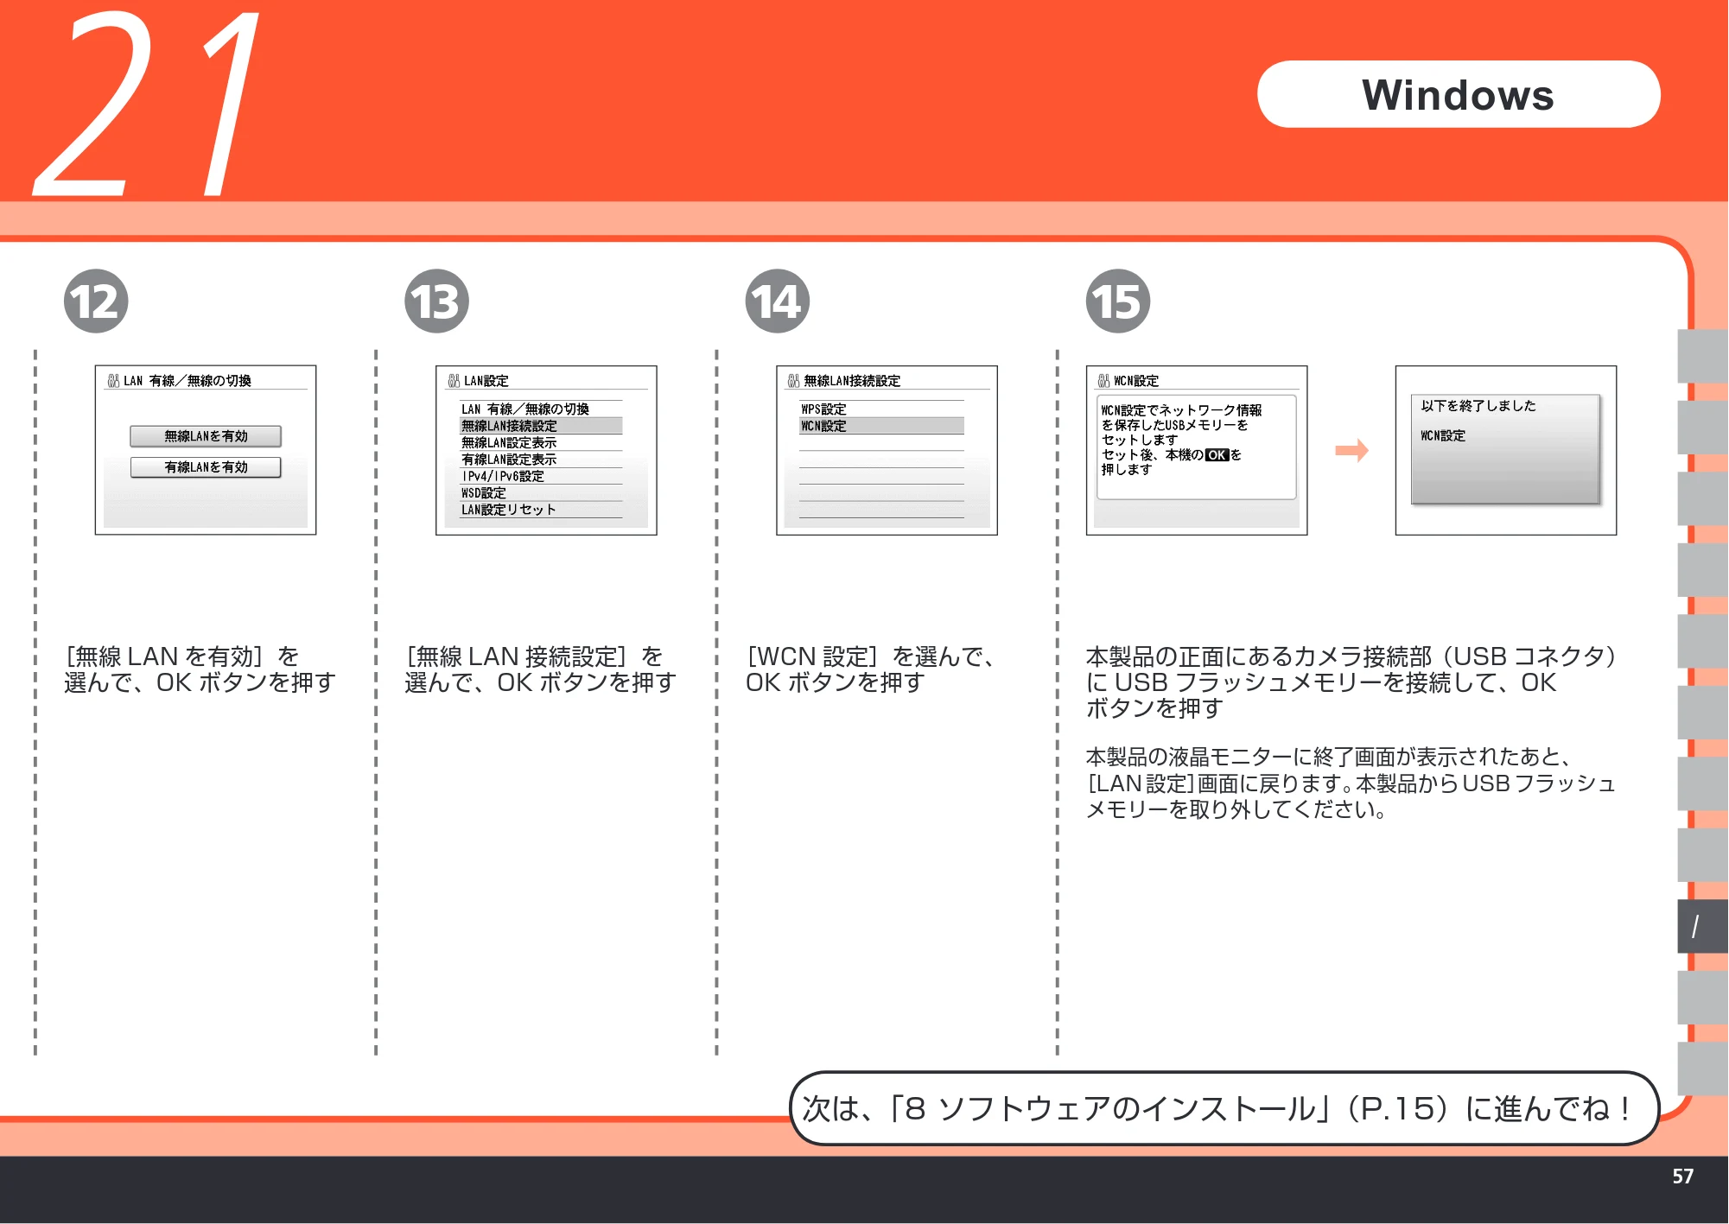Click 以下を終了しました completion message
Screen dimensions: 1729x1224
click(x=1478, y=406)
